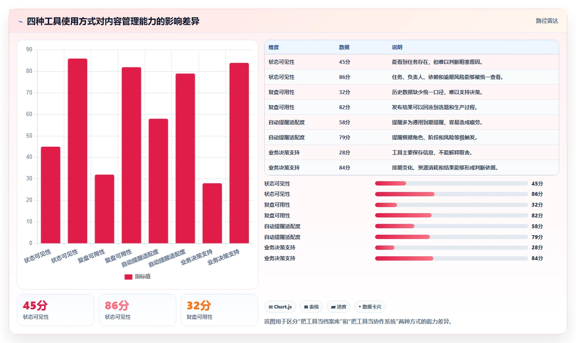Open the pink 86分 状态可见性 data card

pyautogui.click(x=138, y=310)
